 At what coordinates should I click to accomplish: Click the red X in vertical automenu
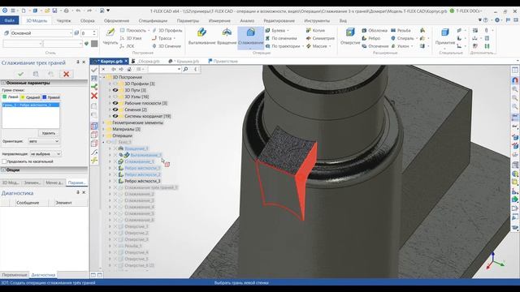coord(94,96)
